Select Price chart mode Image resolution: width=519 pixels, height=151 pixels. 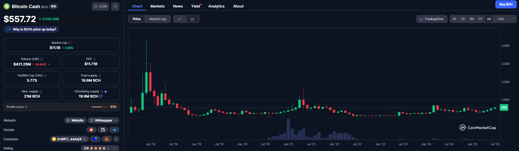(137, 19)
